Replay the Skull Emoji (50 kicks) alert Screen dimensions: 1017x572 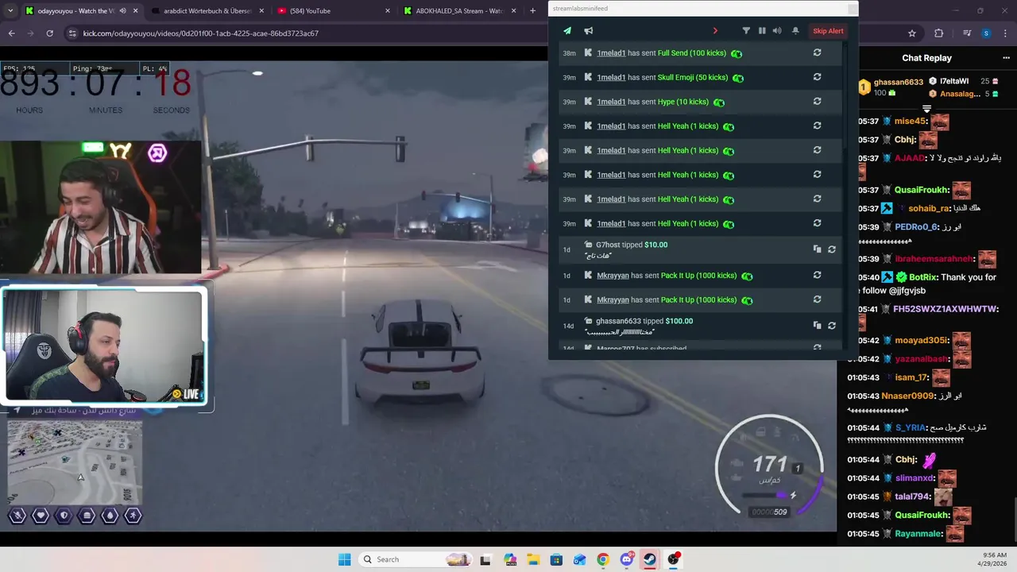click(817, 77)
